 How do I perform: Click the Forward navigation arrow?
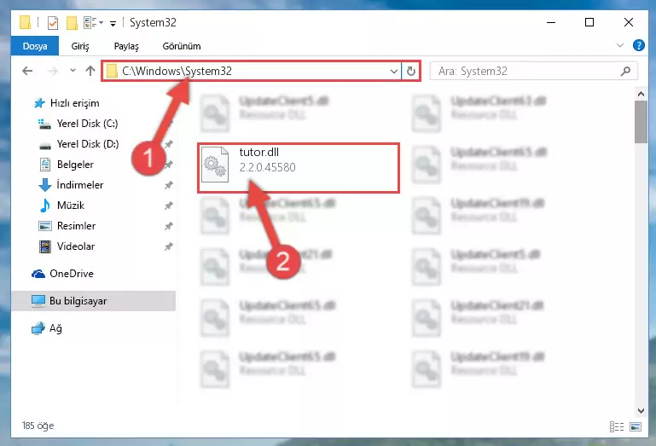point(53,71)
